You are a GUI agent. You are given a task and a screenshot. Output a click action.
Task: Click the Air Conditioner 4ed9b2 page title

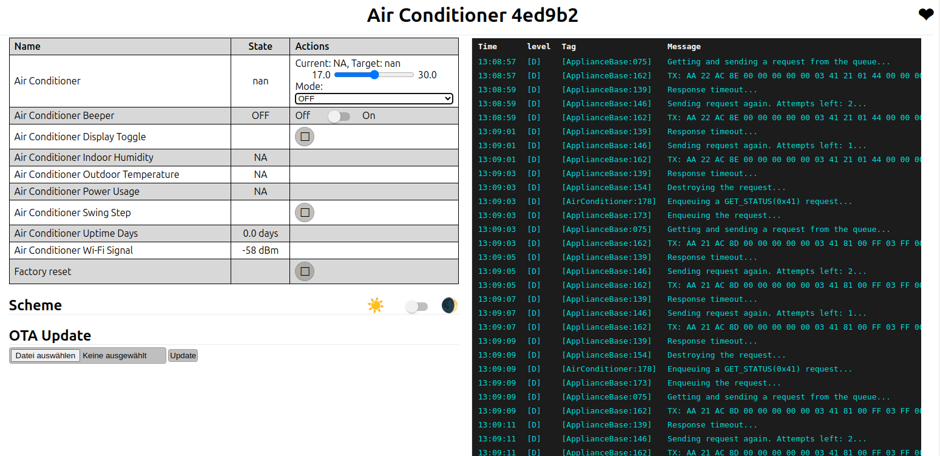pos(472,15)
